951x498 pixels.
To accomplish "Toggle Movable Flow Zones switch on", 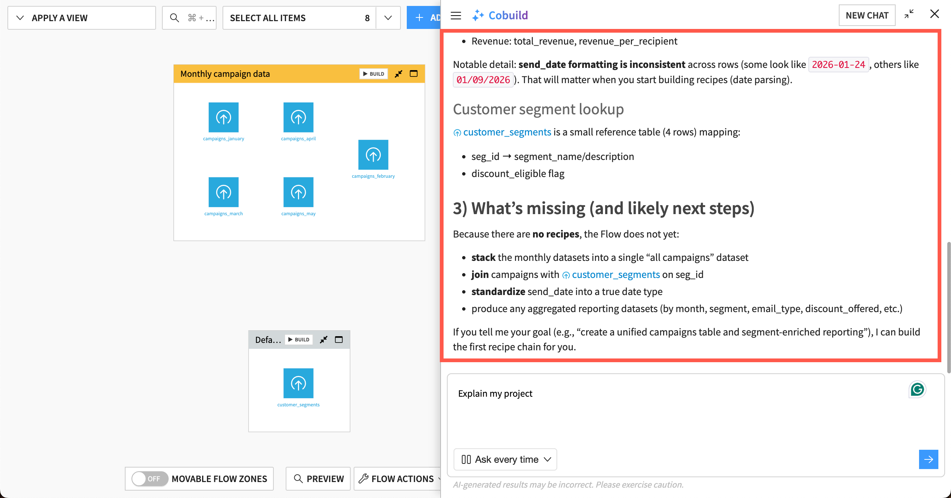I will pos(150,479).
